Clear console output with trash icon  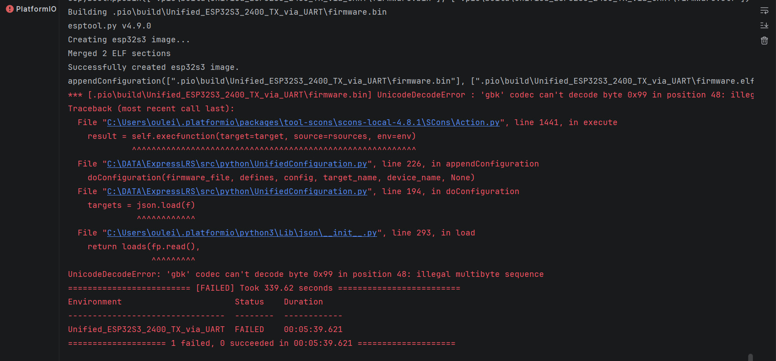point(764,41)
